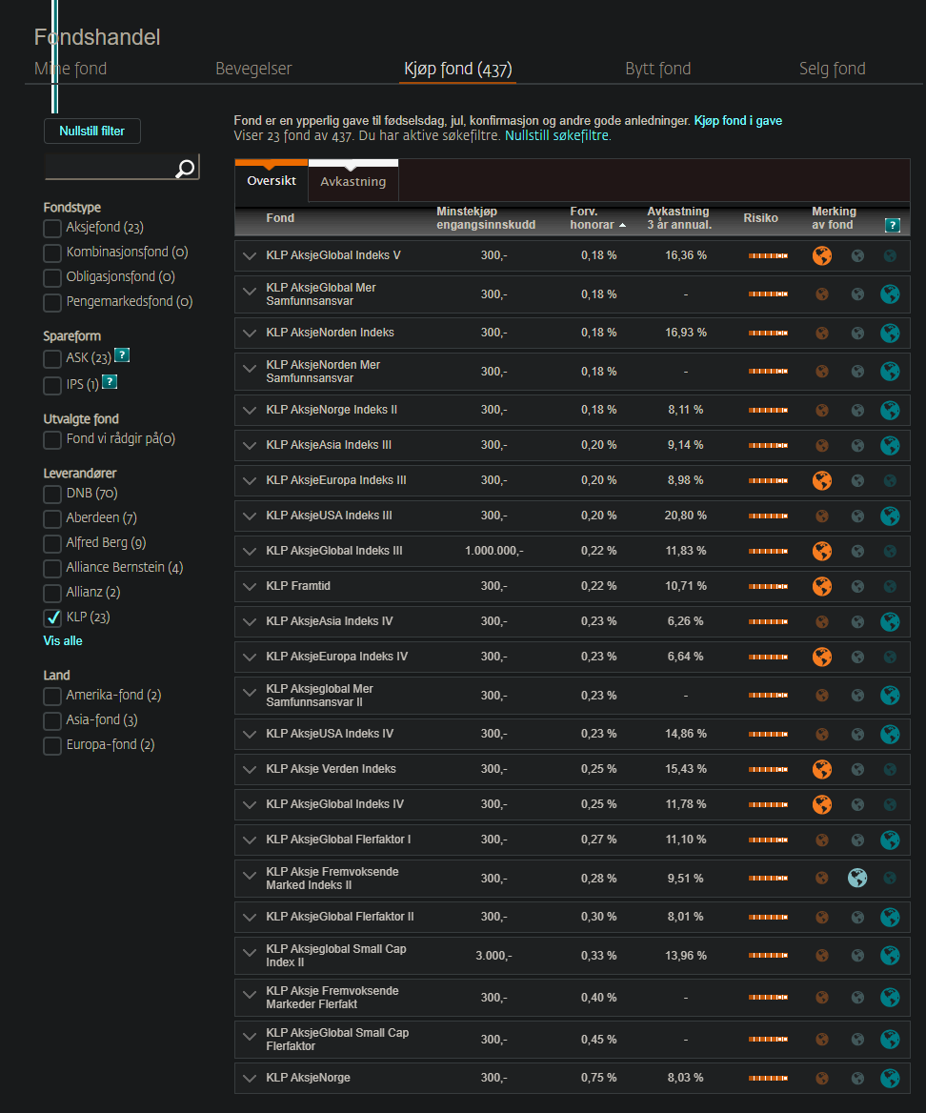This screenshot has width=926, height=1113.
Task: Click the help icon beside ASK
Action: point(122,354)
